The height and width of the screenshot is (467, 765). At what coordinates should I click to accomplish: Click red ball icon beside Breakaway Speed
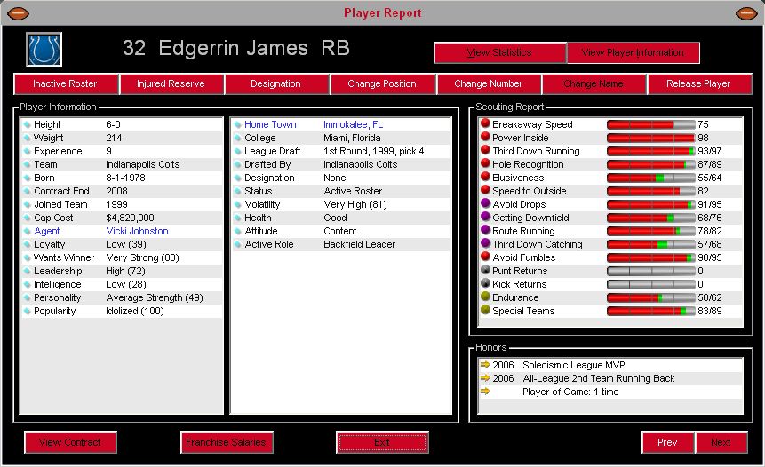(x=485, y=124)
